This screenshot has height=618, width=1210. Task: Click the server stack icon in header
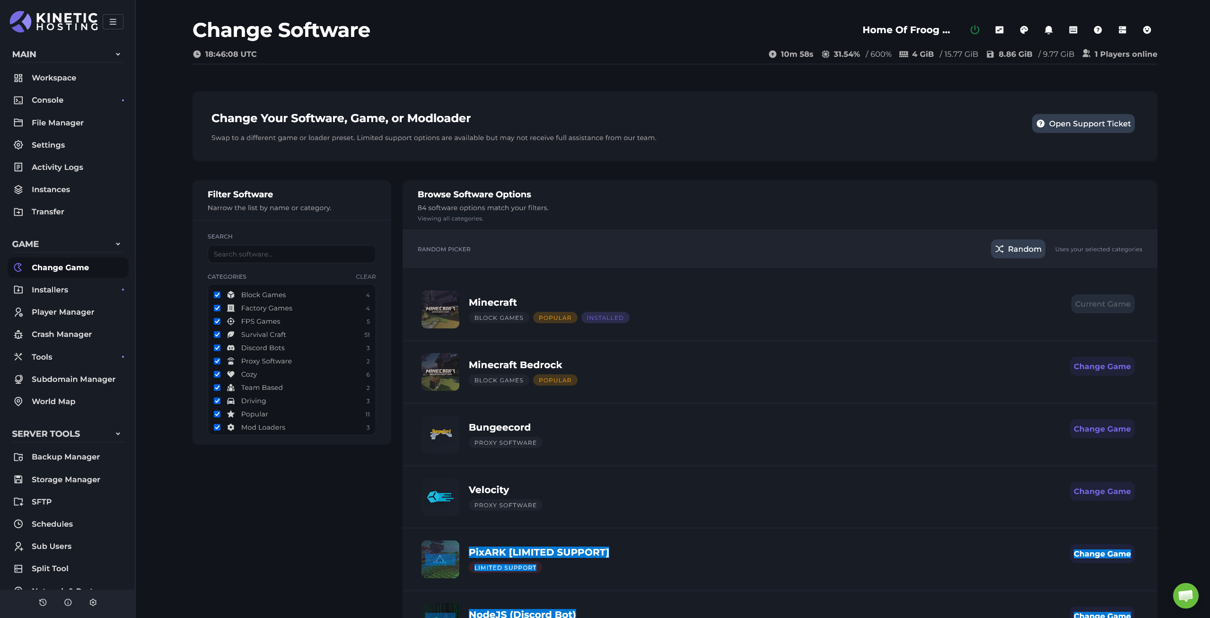[1122, 30]
